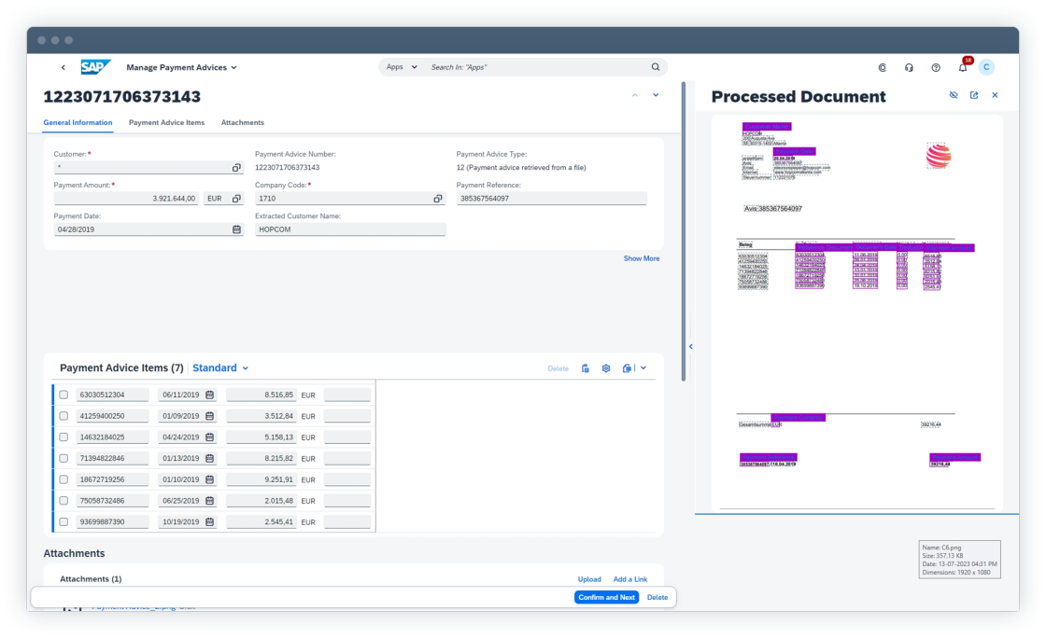
Task: Select checkbox for item 14632184025
Action: (x=64, y=437)
